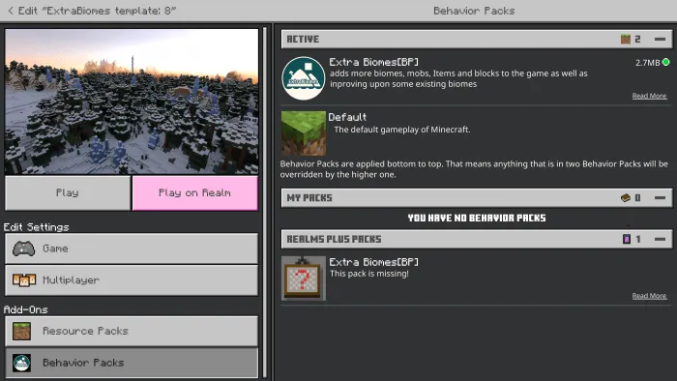677x381 pixels.
Task: Click the My Packs header label
Action: click(309, 198)
